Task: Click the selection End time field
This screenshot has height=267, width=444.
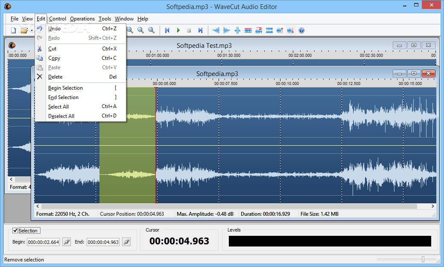Action: pos(103,242)
